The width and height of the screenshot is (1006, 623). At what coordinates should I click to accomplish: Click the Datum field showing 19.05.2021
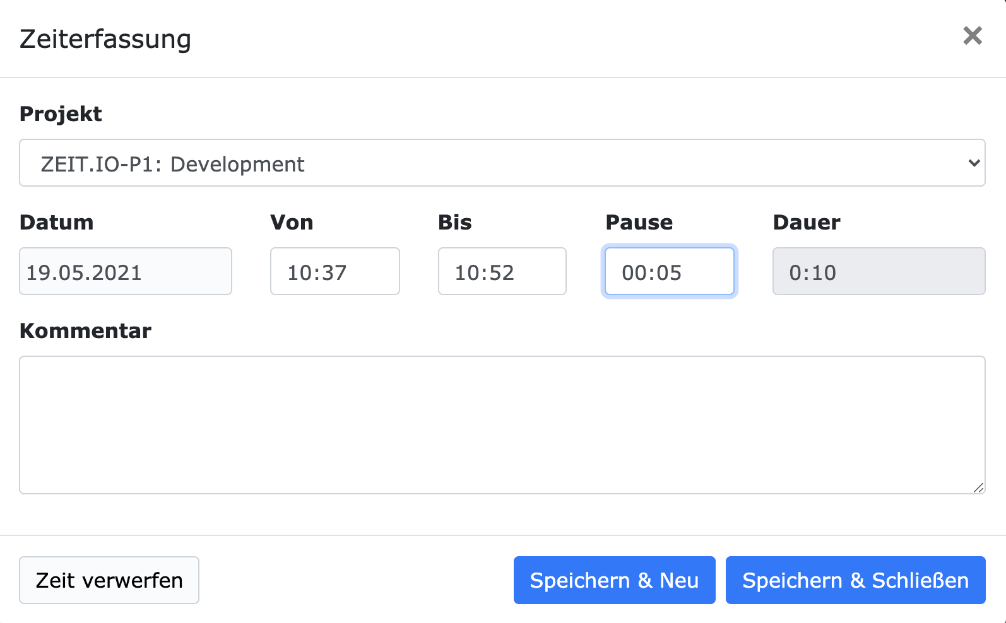pyautogui.click(x=125, y=271)
